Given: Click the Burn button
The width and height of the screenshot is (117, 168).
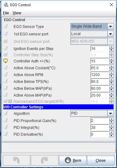Looking at the screenshot, I should pyautogui.click(x=73, y=160).
